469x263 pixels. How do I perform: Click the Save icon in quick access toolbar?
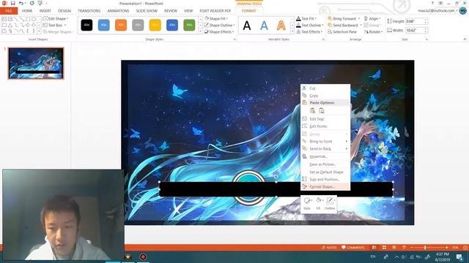point(13,3)
